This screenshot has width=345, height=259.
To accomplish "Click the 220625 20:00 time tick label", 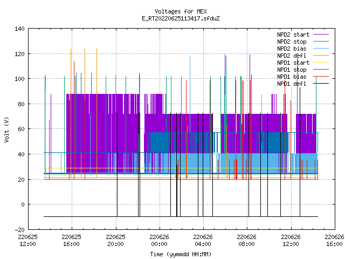I will (x=115, y=241).
